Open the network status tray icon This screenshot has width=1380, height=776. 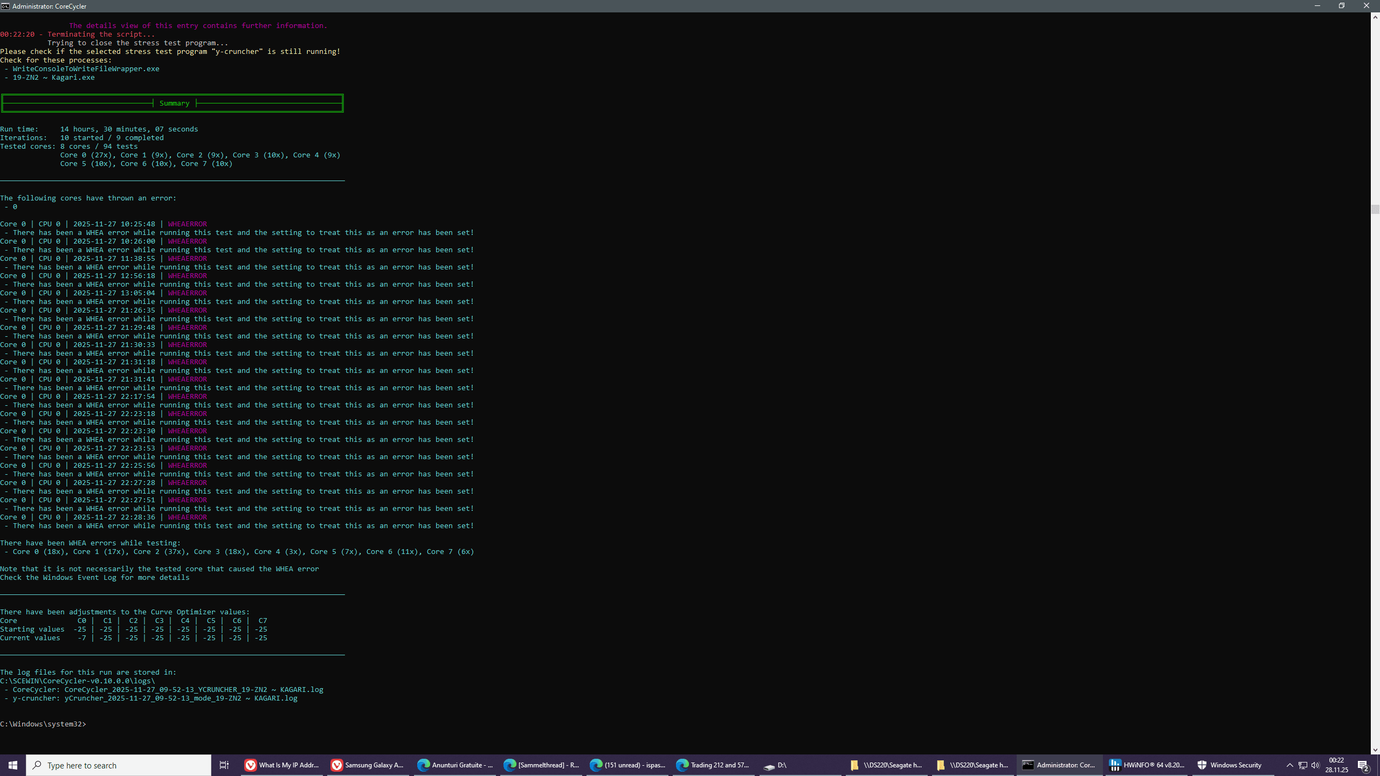pos(1303,765)
